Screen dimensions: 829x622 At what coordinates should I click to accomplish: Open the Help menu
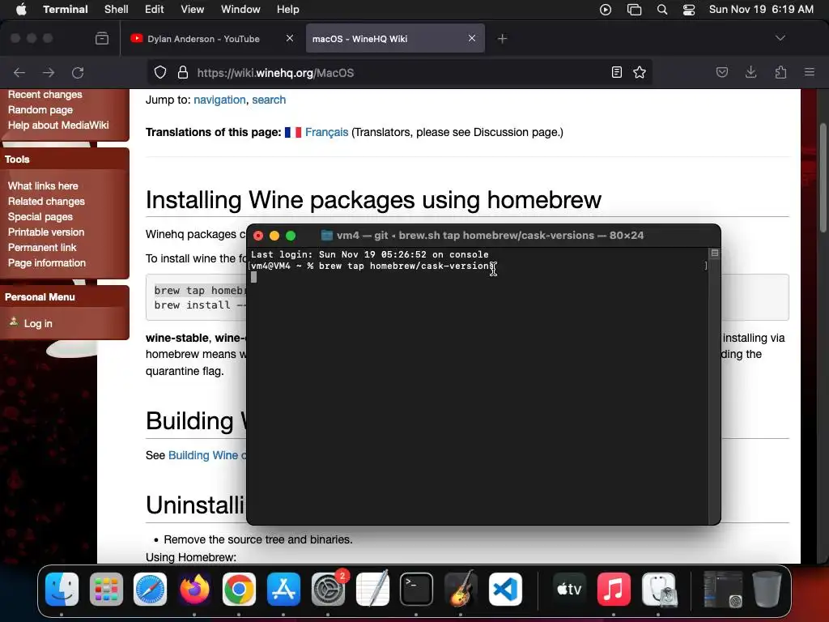point(288,10)
